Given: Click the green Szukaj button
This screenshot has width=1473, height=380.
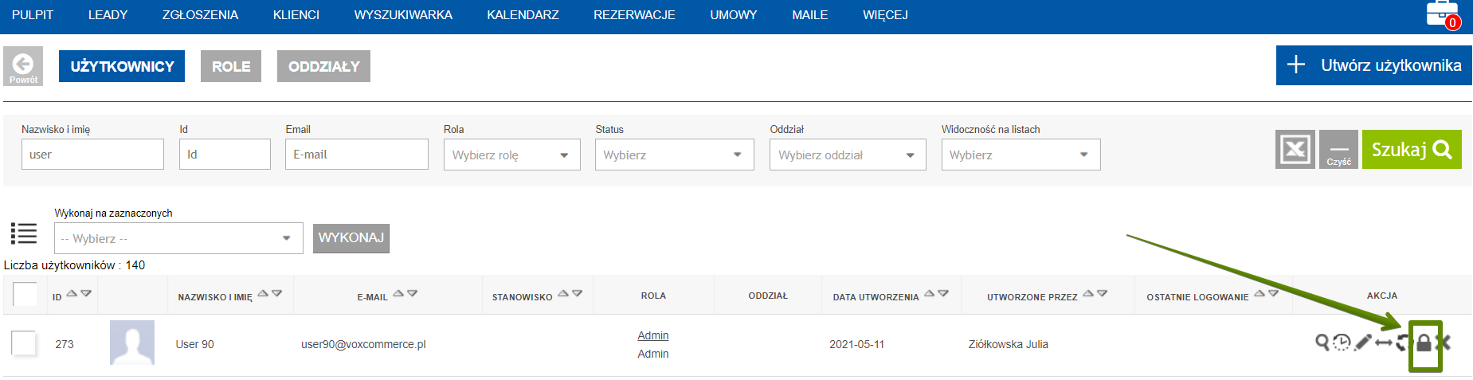Looking at the screenshot, I should point(1412,149).
